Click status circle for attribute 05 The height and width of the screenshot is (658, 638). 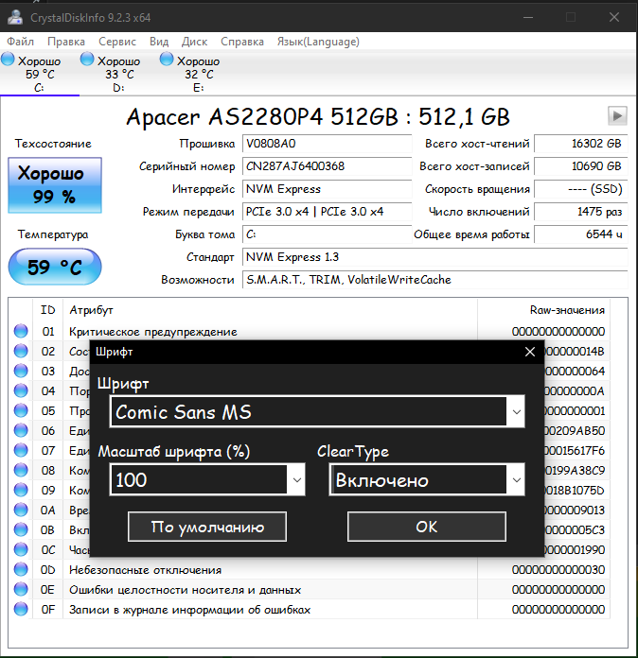coord(21,410)
